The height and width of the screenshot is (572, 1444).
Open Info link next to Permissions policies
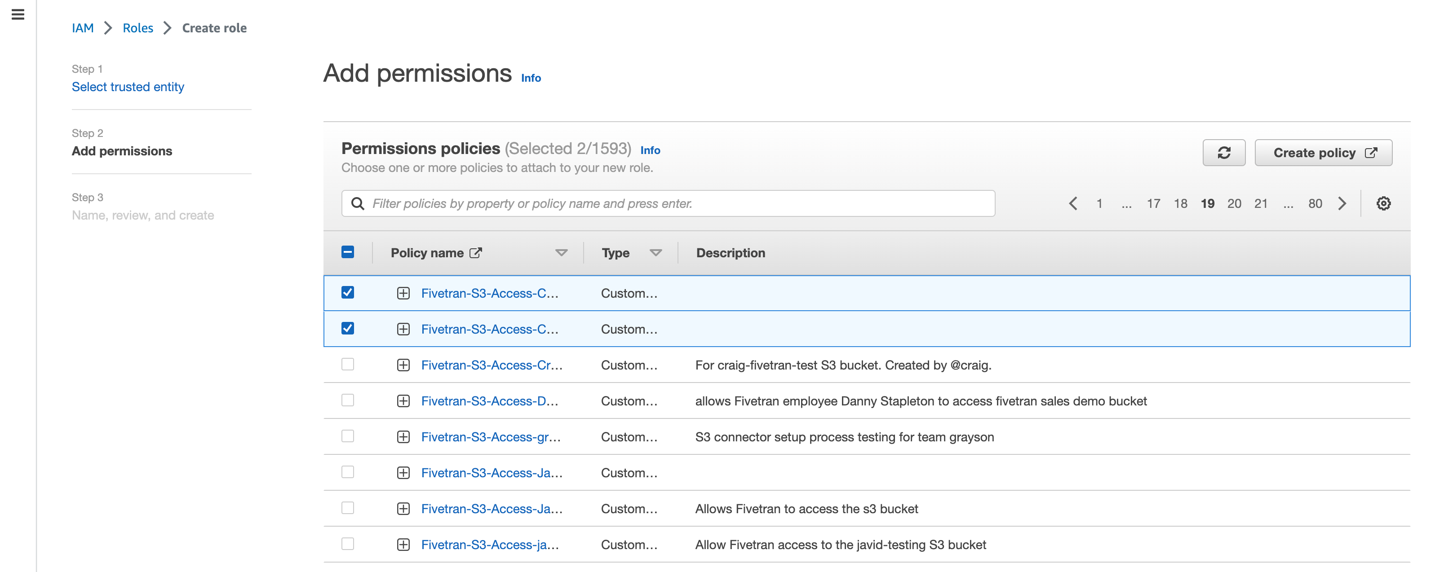(x=650, y=150)
